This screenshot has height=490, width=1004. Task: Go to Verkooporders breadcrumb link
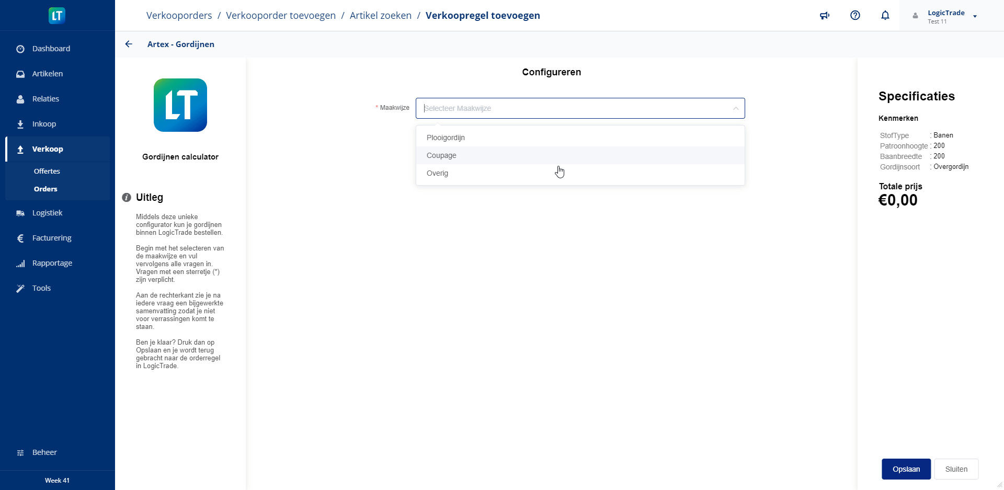click(x=179, y=16)
